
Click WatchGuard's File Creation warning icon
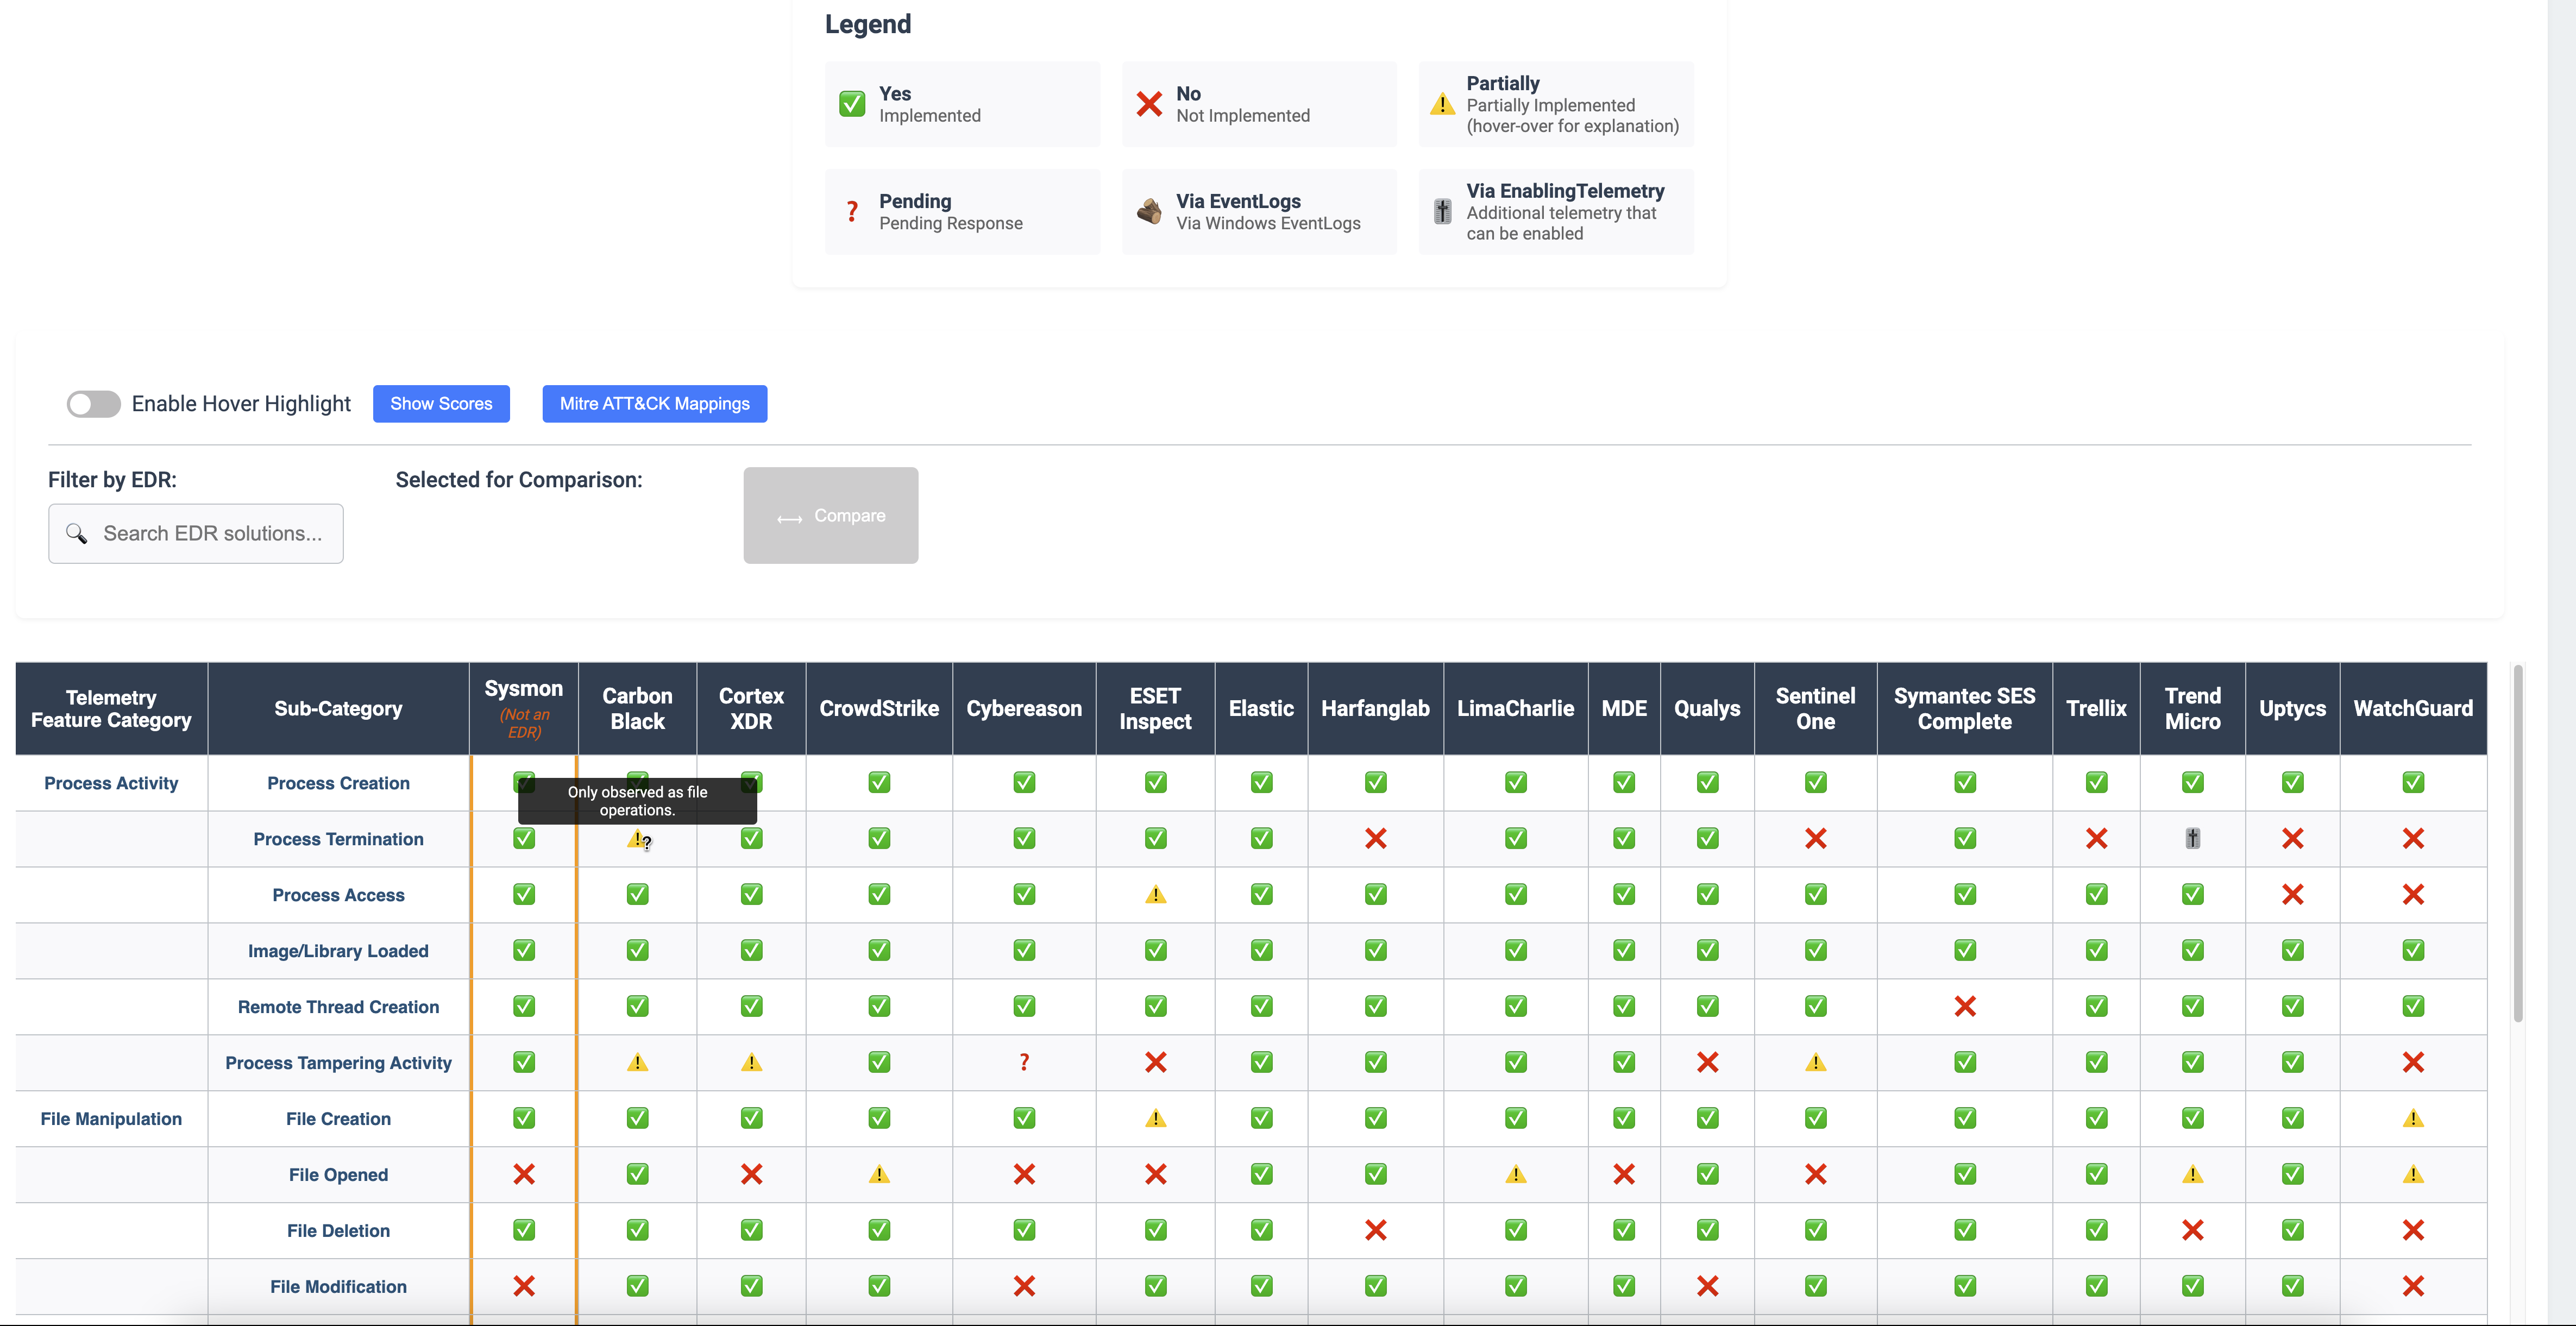point(2413,1118)
